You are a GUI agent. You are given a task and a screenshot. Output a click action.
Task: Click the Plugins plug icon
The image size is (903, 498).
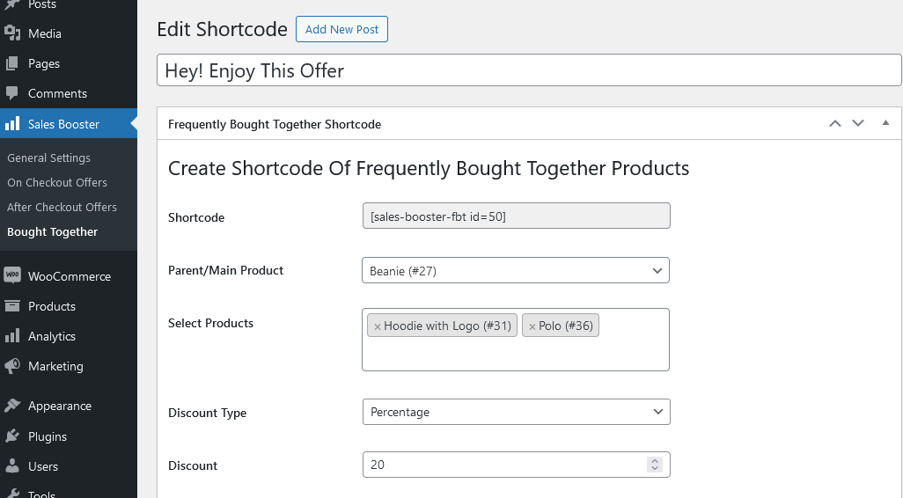point(12,436)
